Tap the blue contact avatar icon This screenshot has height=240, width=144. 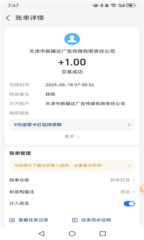(x=72, y=39)
